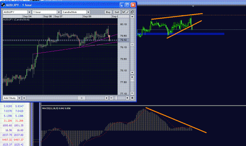The width and height of the screenshot is (246, 146).
Task: Click vertical zoom in plus button
Action: 132,77
